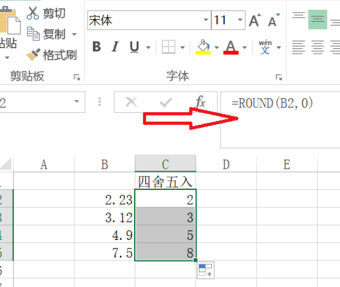This screenshot has width=340, height=287.
Task: Click cell B2 containing 2.23
Action: click(104, 199)
